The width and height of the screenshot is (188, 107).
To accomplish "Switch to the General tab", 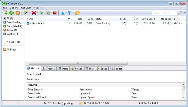I will tap(33, 68).
